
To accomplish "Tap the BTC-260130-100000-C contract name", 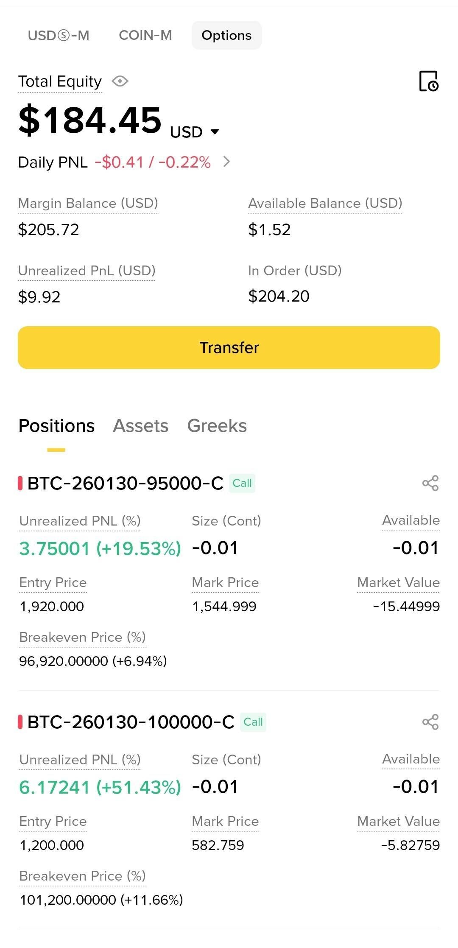I will point(131,722).
